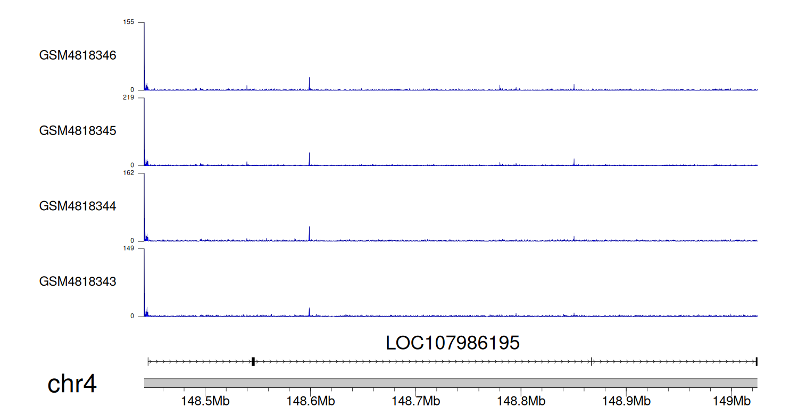Click the thick exon block near 148.55Mb
The image size is (798, 415).
pos(253,362)
